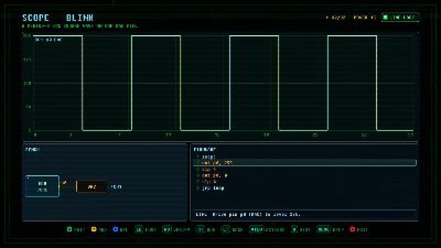The height and width of the screenshot is (248, 441).
Task: Select the highlighted second firmware line
Action: tap(305, 163)
